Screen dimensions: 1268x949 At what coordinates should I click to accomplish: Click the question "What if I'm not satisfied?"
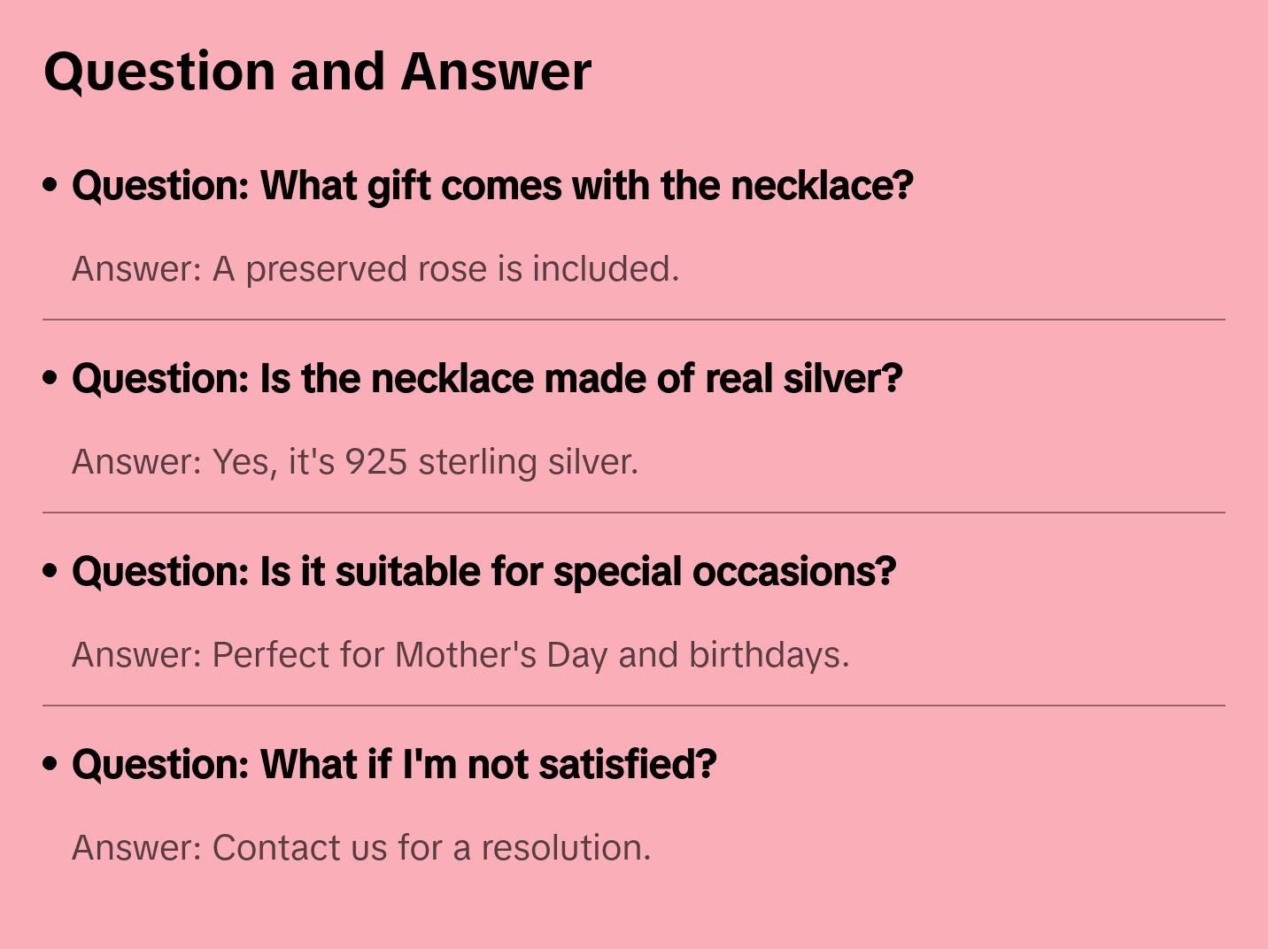(x=394, y=765)
